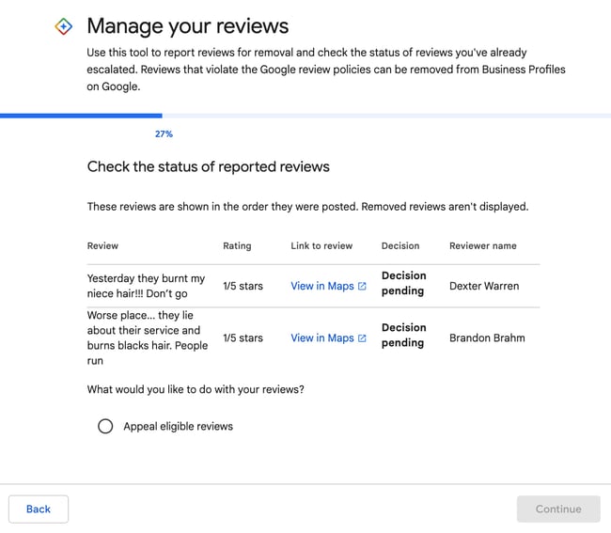Click the Google Business Profile logo icon
This screenshot has height=533, width=611.
pyautogui.click(x=64, y=26)
